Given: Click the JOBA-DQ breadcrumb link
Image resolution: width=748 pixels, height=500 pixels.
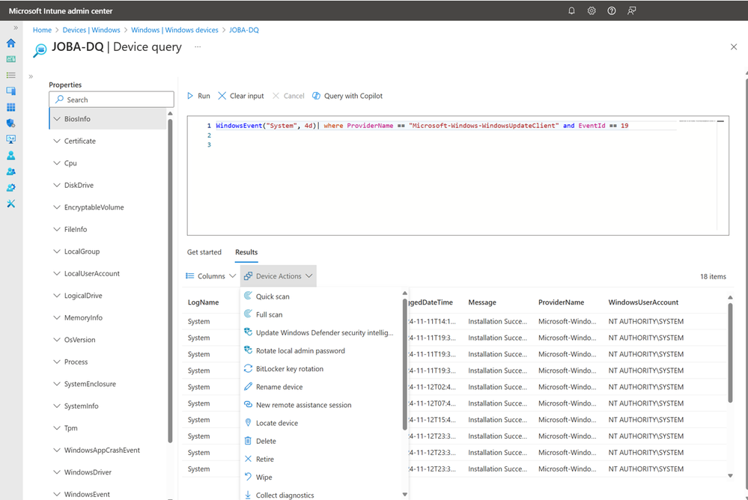Looking at the screenshot, I should [244, 30].
